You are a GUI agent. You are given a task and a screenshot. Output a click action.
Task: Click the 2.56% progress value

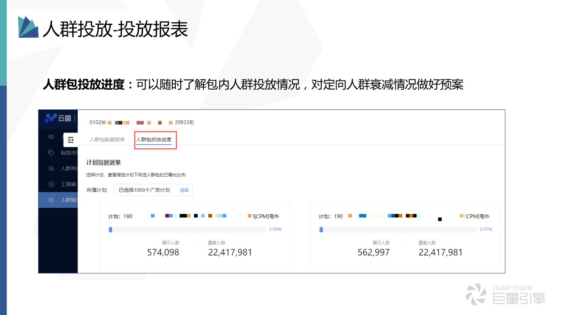(x=275, y=229)
